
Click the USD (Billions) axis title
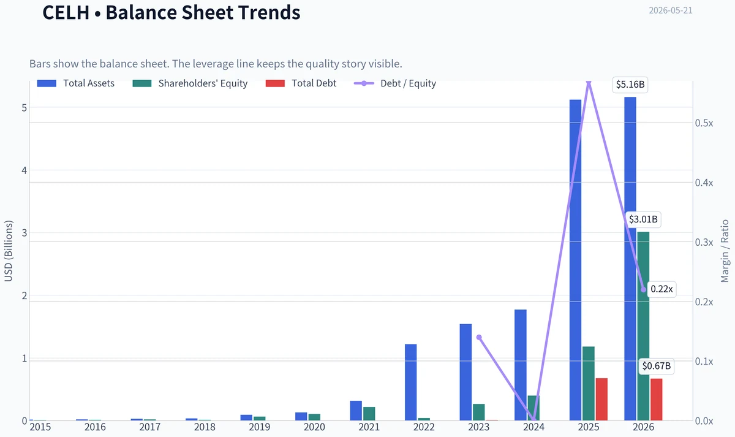pos(8,251)
